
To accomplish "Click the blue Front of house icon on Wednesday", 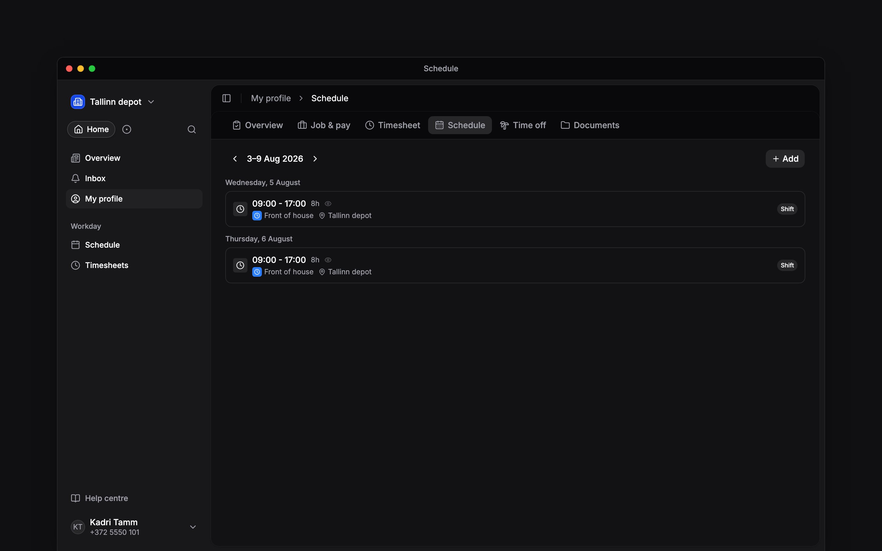I will [257, 216].
